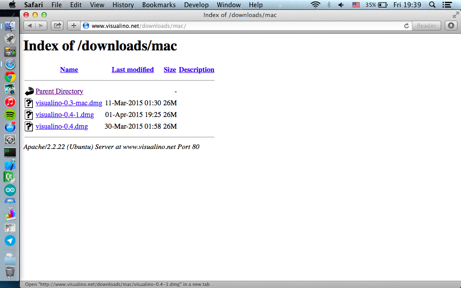Open Launchpad rocket icon in dock
This screenshot has height=288, width=461.
[x=10, y=39]
